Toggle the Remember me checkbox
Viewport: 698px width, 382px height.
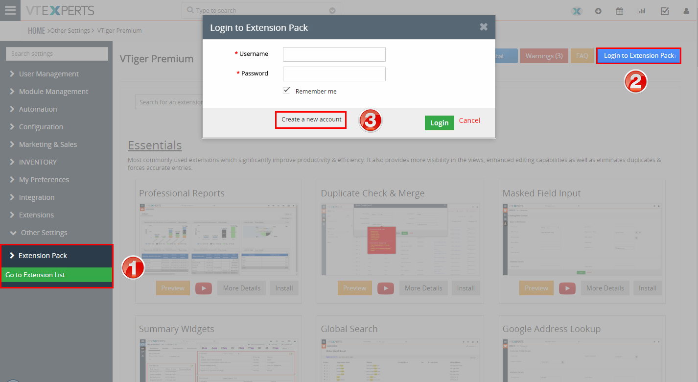point(287,91)
